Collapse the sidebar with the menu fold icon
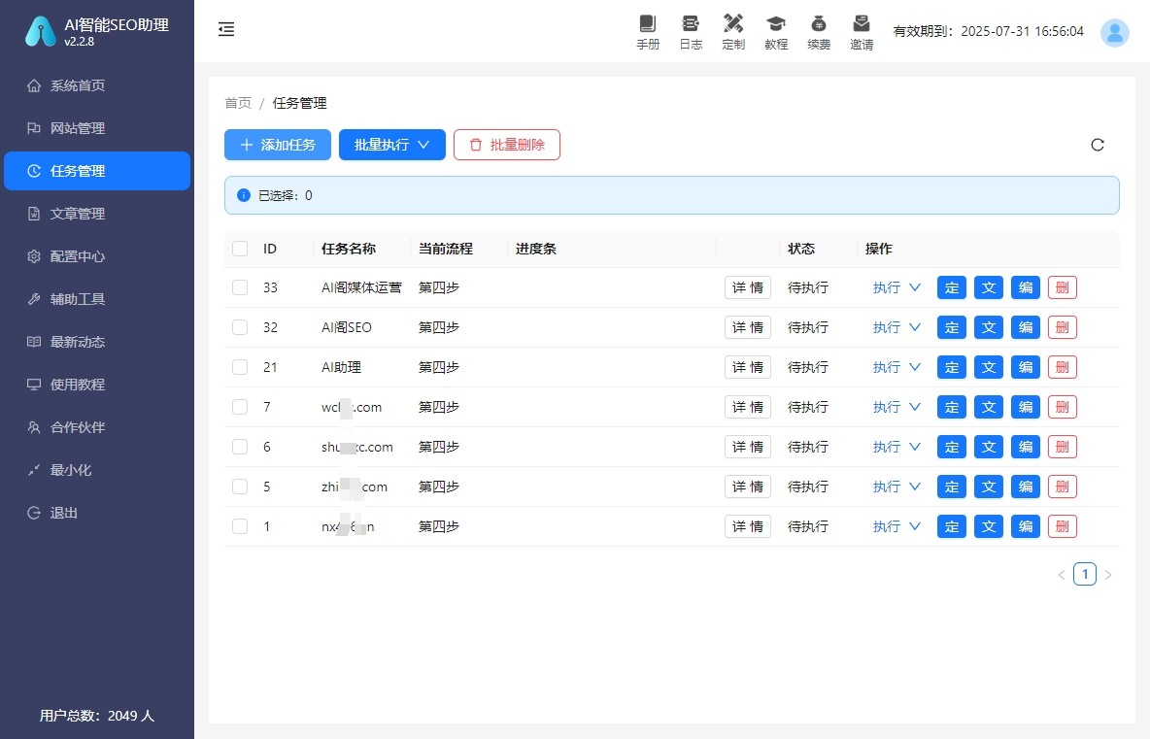The height and width of the screenshot is (739, 1150). [226, 30]
